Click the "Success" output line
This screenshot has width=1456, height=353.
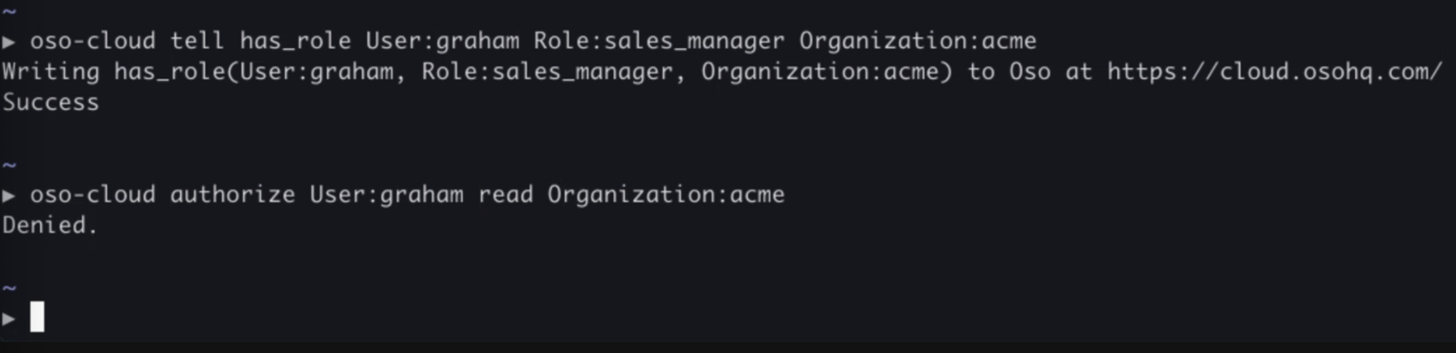(51, 103)
